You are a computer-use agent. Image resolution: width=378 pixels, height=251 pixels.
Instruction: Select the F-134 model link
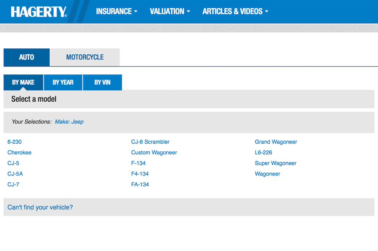coord(138,163)
